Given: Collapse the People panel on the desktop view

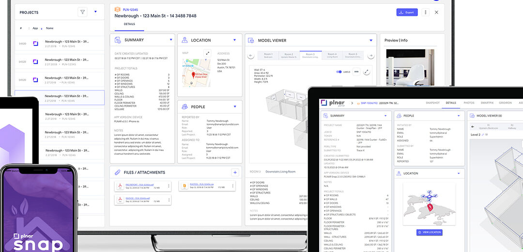Looking at the screenshot, I should (x=235, y=106).
